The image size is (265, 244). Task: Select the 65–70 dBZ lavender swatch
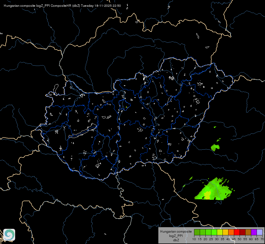pyautogui.click(x=260, y=232)
